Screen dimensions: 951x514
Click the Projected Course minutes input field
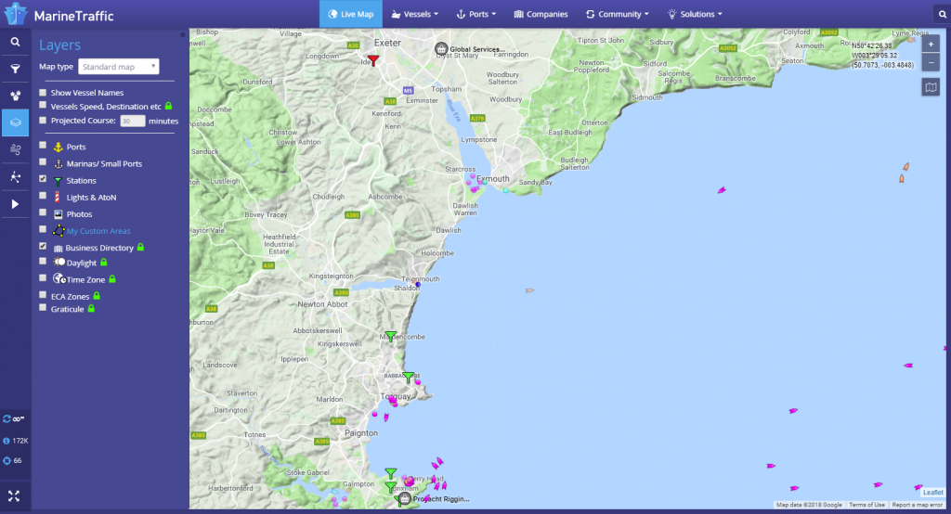click(x=133, y=121)
